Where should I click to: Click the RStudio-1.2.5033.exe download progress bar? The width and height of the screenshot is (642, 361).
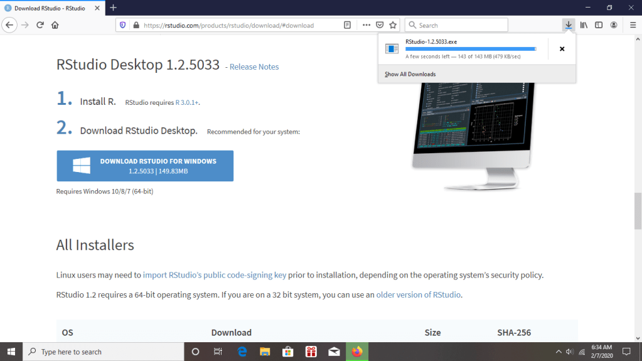click(471, 48)
